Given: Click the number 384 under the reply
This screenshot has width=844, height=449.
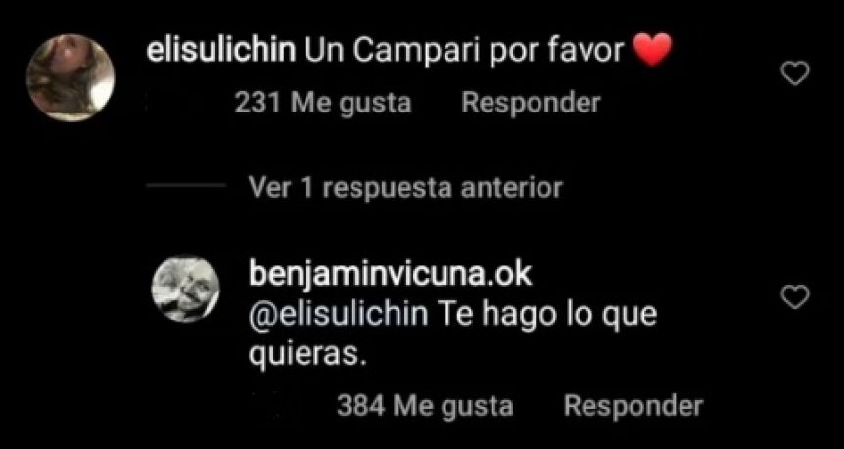Looking at the screenshot, I should 360,407.
